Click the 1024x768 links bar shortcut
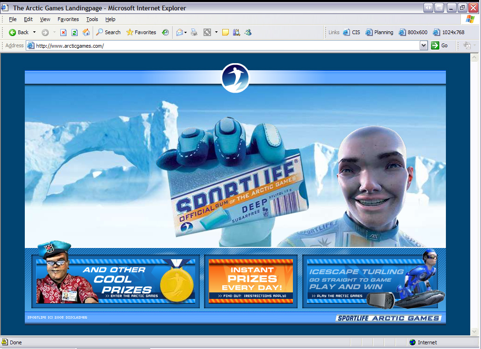This screenshot has height=349, width=481. 449,32
